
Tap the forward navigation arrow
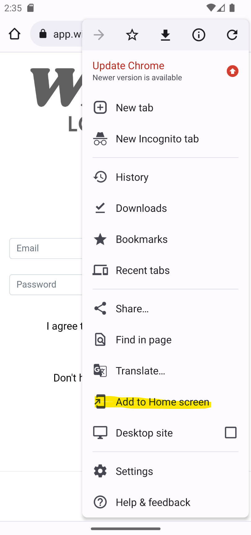pyautogui.click(x=99, y=35)
